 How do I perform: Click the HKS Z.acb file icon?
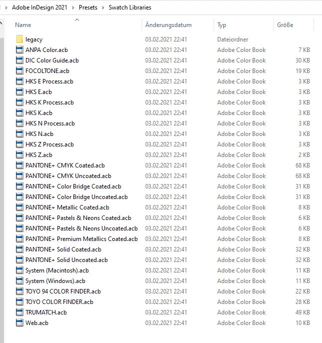[x=19, y=155]
